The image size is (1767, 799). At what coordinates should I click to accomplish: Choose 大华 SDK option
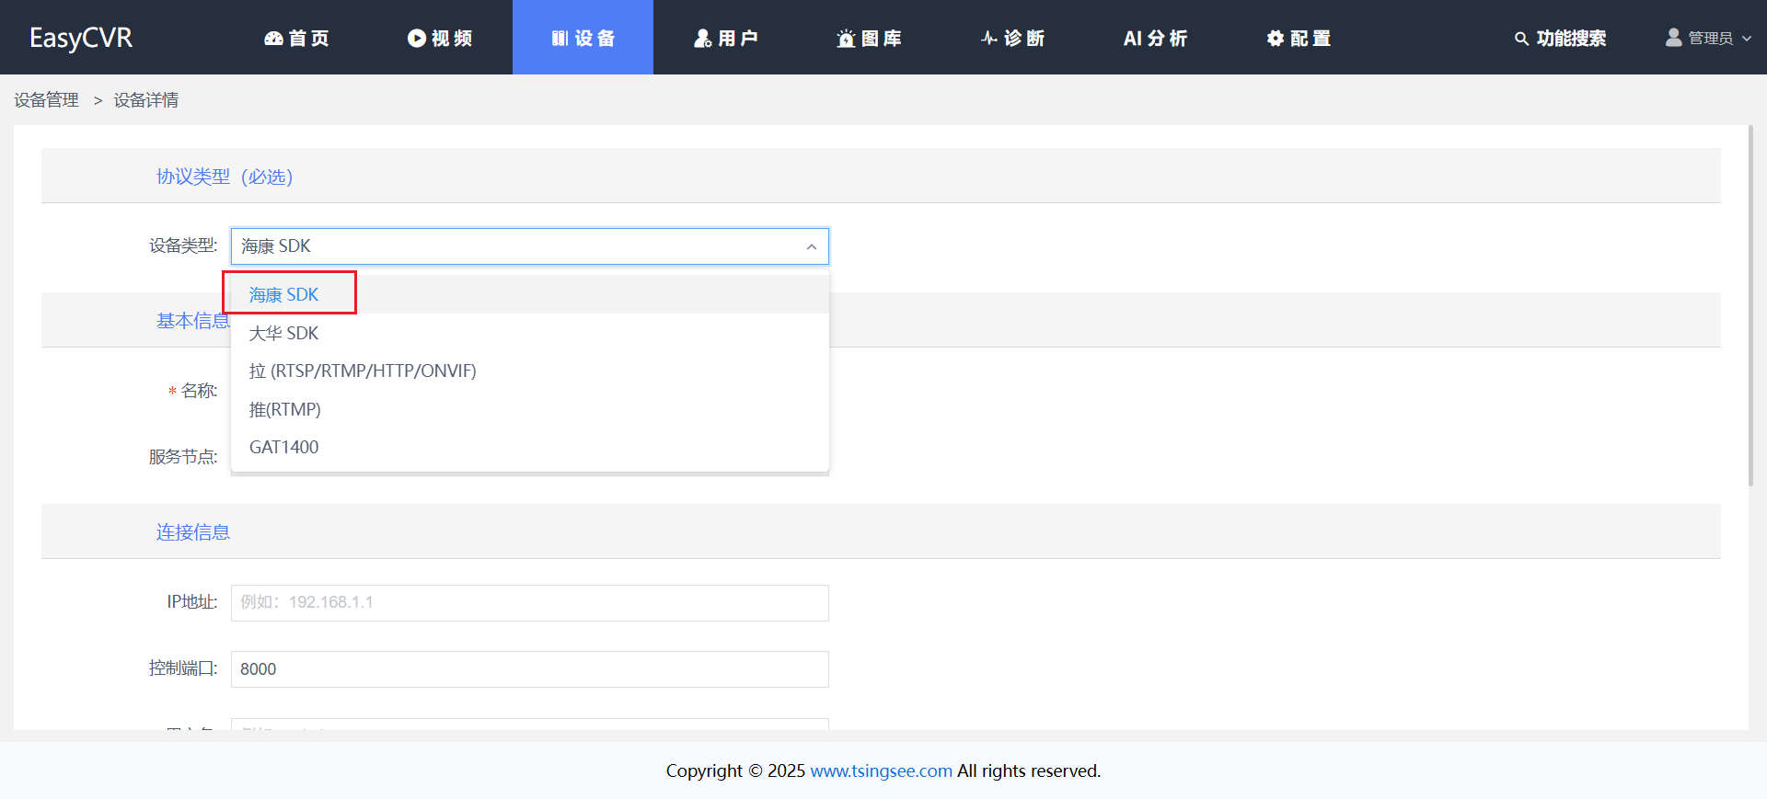[x=283, y=333]
